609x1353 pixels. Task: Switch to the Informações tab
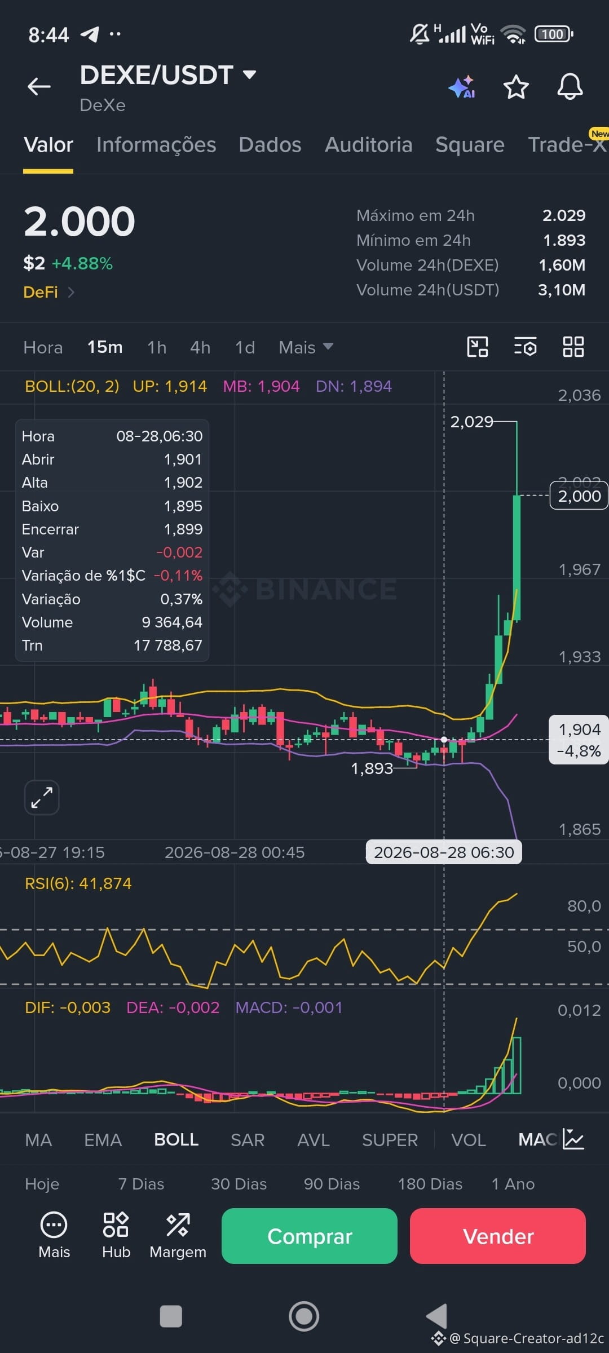(x=156, y=145)
